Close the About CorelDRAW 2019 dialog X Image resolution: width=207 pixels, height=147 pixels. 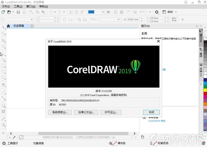pos(159,41)
